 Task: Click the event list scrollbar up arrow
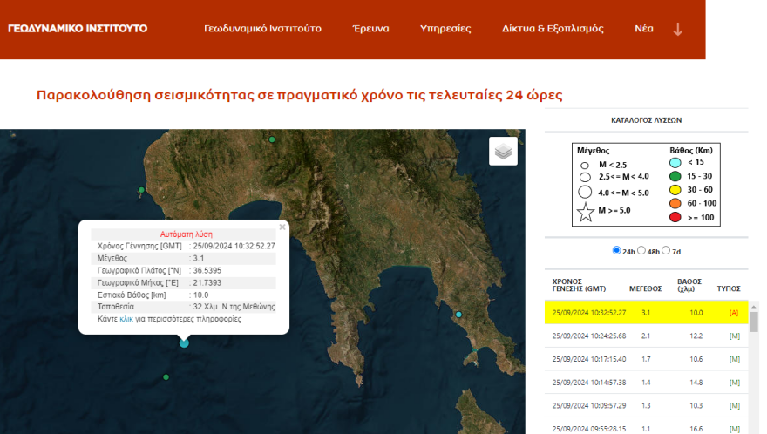[x=754, y=307]
